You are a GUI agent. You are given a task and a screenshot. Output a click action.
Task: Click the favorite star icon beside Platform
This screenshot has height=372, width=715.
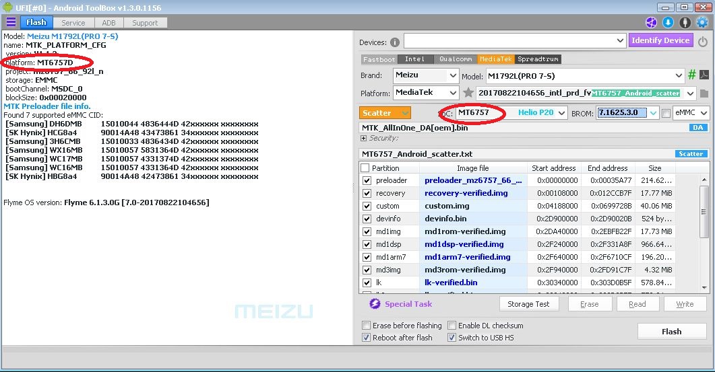(468, 93)
